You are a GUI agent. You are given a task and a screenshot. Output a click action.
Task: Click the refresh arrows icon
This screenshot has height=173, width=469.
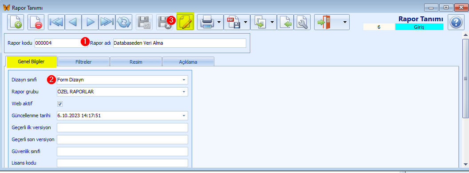point(124,22)
